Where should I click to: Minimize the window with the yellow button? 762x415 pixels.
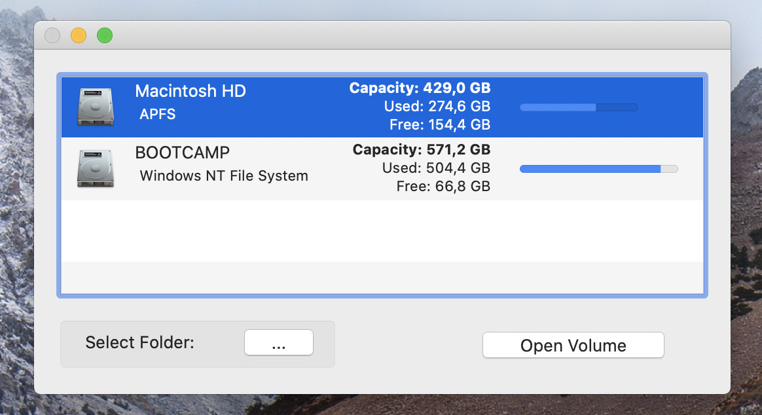click(79, 35)
